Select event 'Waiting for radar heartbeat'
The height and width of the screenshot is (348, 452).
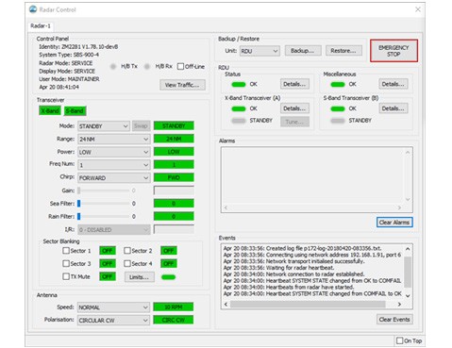278,268
